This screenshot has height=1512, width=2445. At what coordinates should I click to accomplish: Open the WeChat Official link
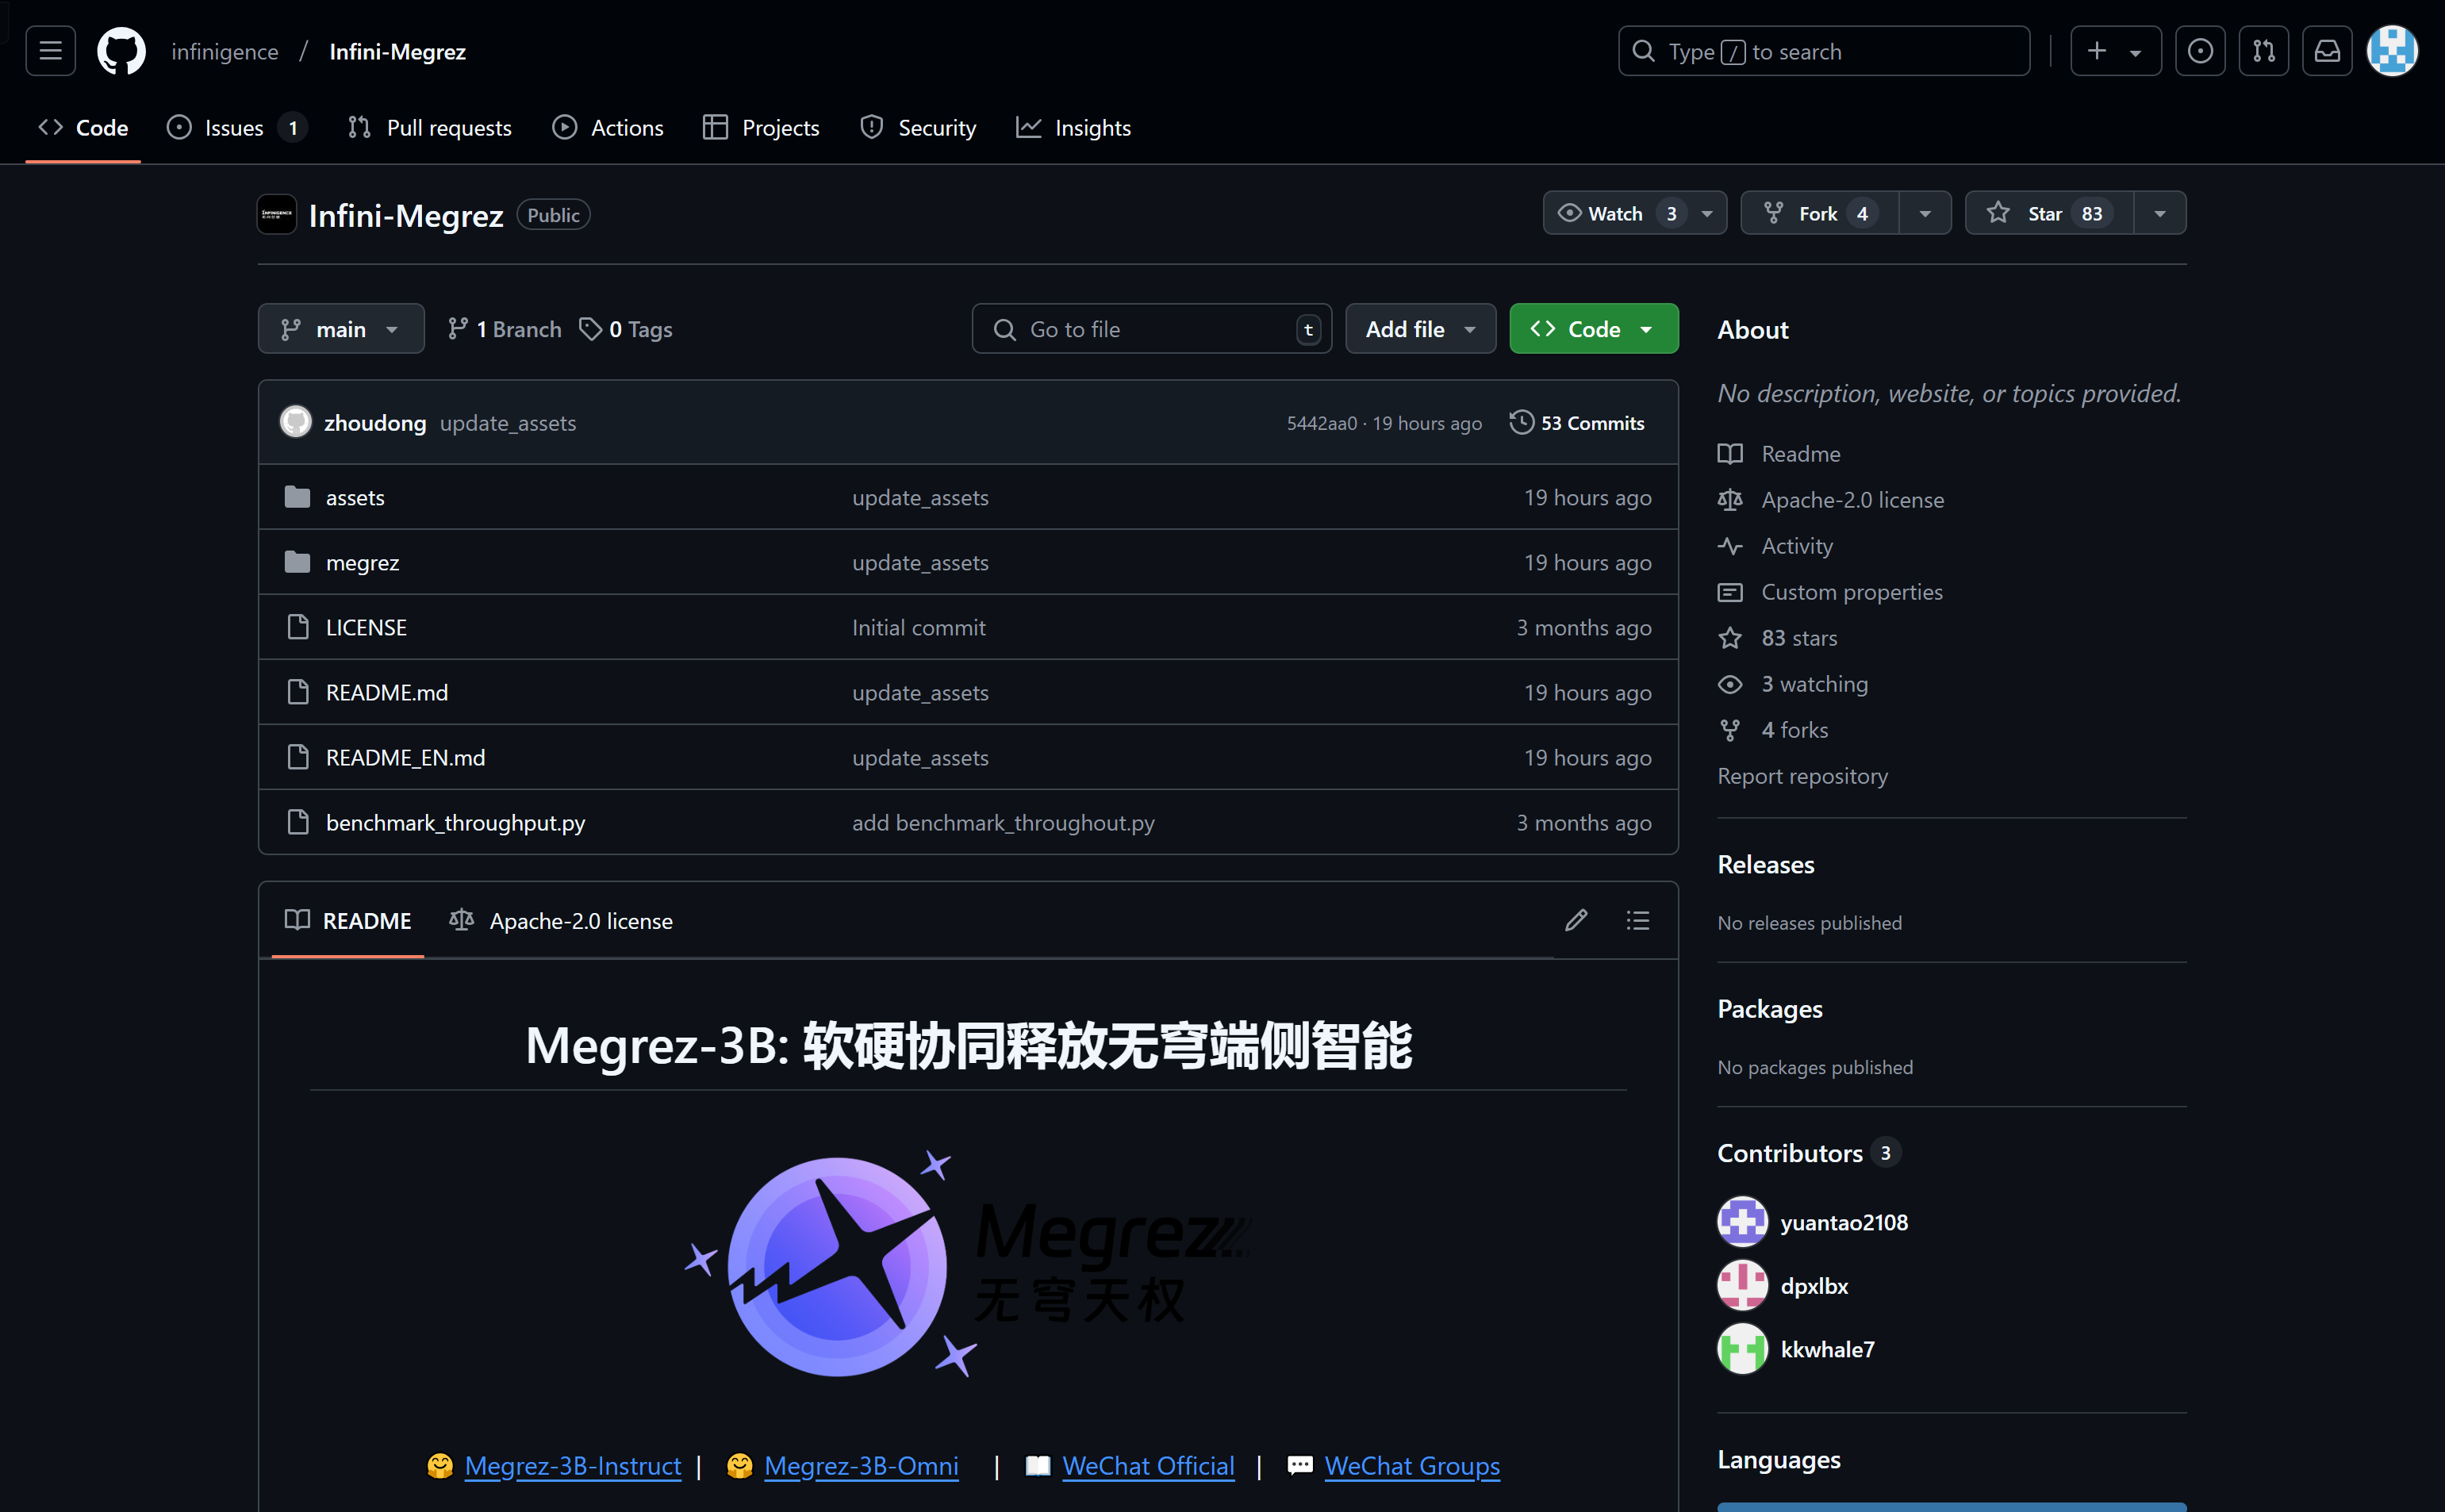(1148, 1466)
